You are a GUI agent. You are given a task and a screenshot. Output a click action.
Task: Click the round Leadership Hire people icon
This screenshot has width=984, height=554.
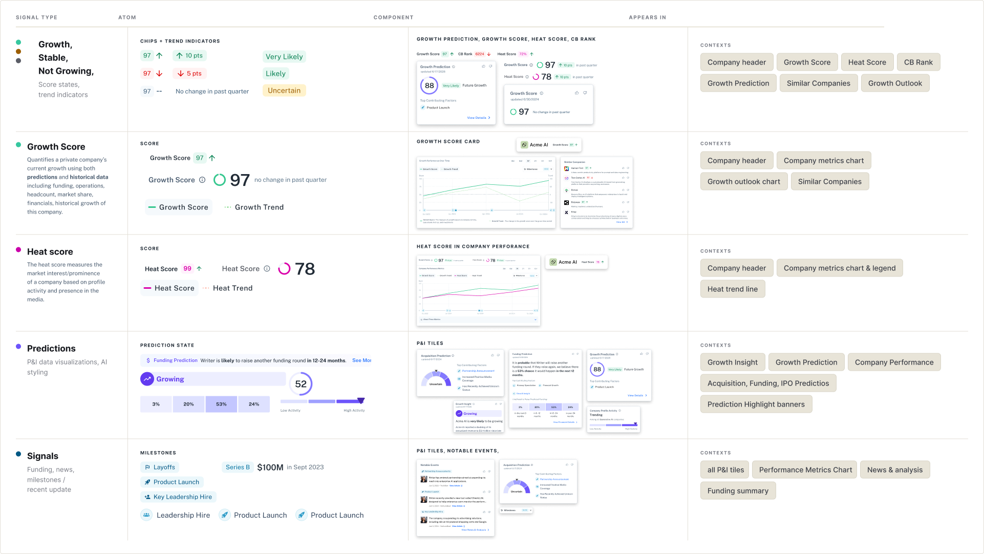[146, 515]
